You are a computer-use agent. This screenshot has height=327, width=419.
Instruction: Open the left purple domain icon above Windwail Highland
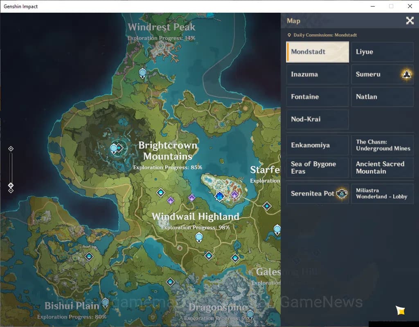coord(171,200)
